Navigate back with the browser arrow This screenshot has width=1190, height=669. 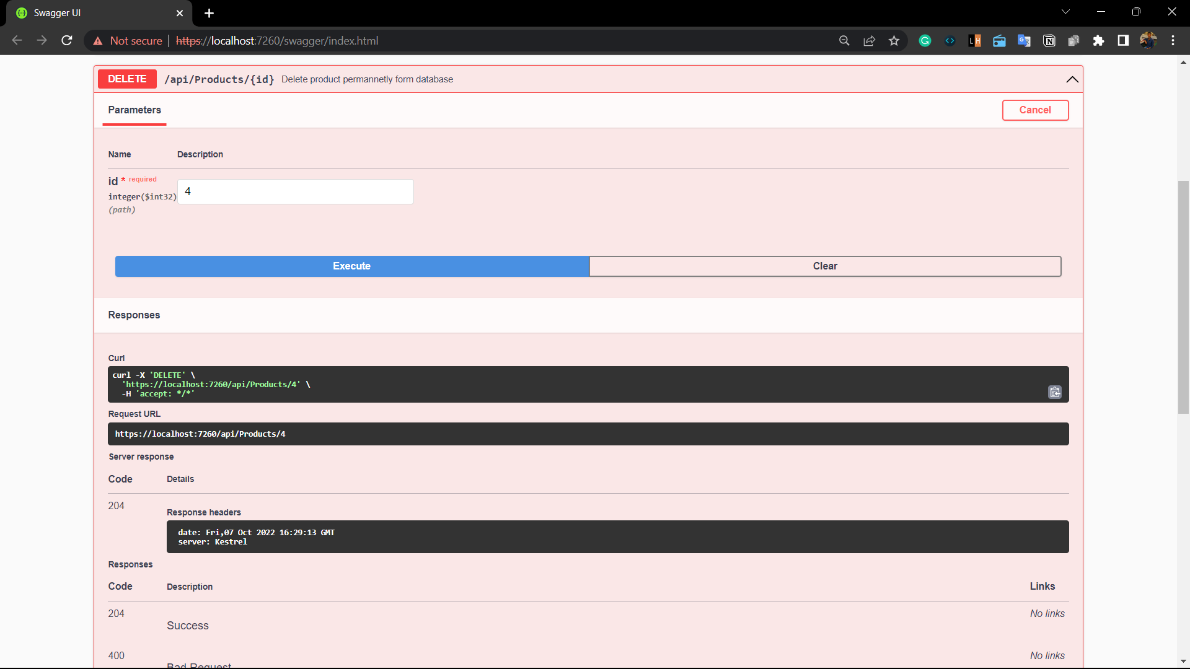click(16, 40)
